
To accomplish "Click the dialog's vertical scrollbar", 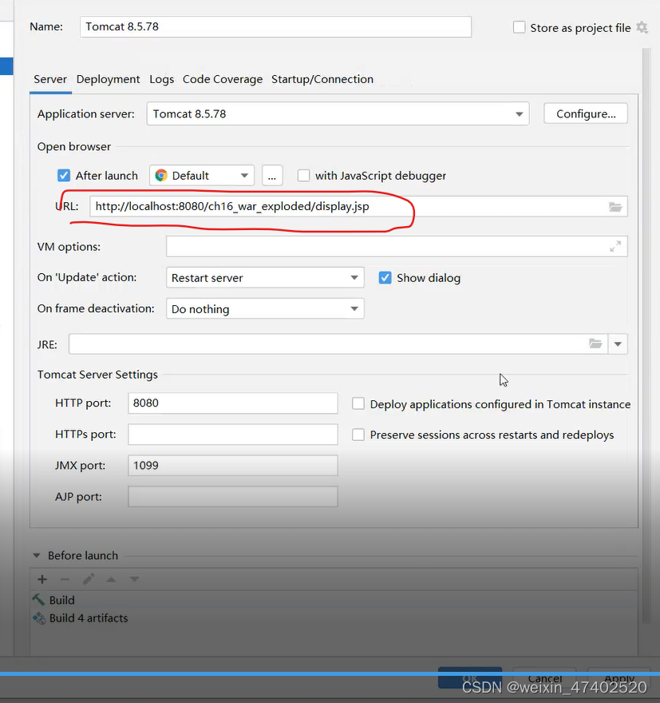I will 646,336.
